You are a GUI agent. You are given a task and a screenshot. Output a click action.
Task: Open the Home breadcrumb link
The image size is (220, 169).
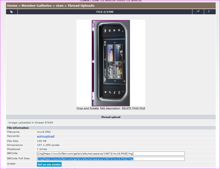click(x=12, y=6)
